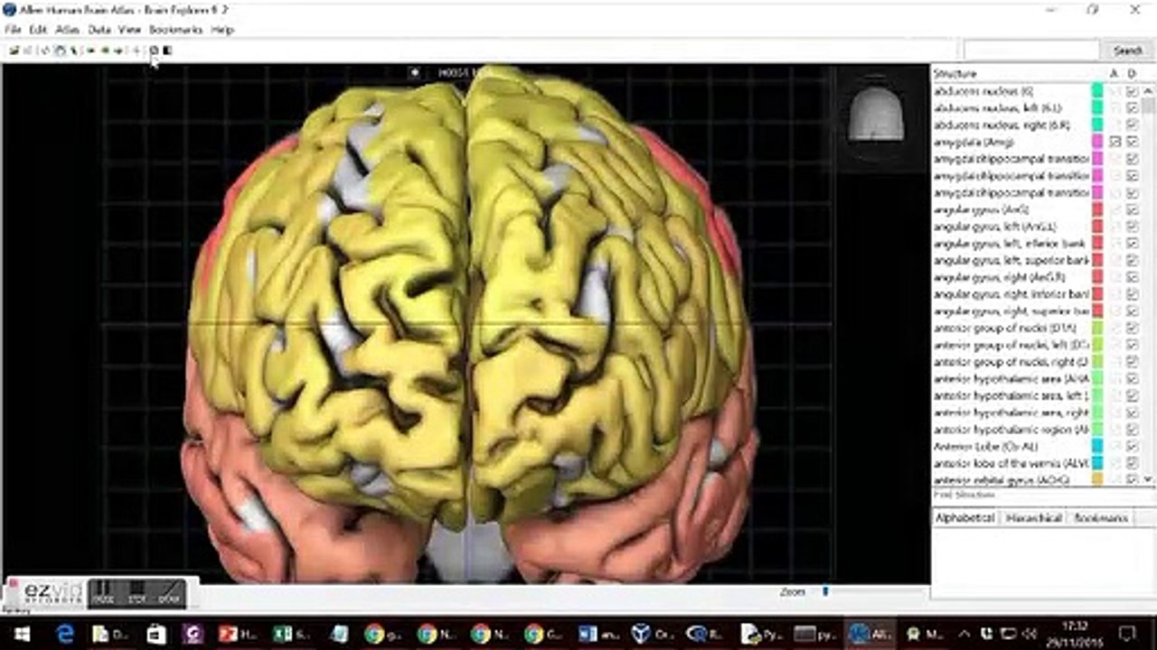The image size is (1157, 650).
Task: Open the Brain Explorer taskbar icon
Action: 869,634
